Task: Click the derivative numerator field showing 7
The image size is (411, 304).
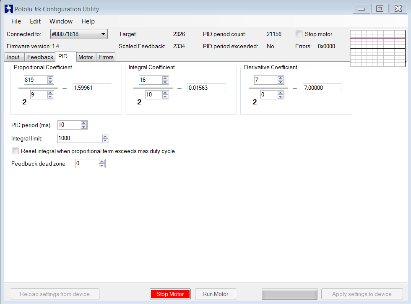Action: pyautogui.click(x=266, y=80)
